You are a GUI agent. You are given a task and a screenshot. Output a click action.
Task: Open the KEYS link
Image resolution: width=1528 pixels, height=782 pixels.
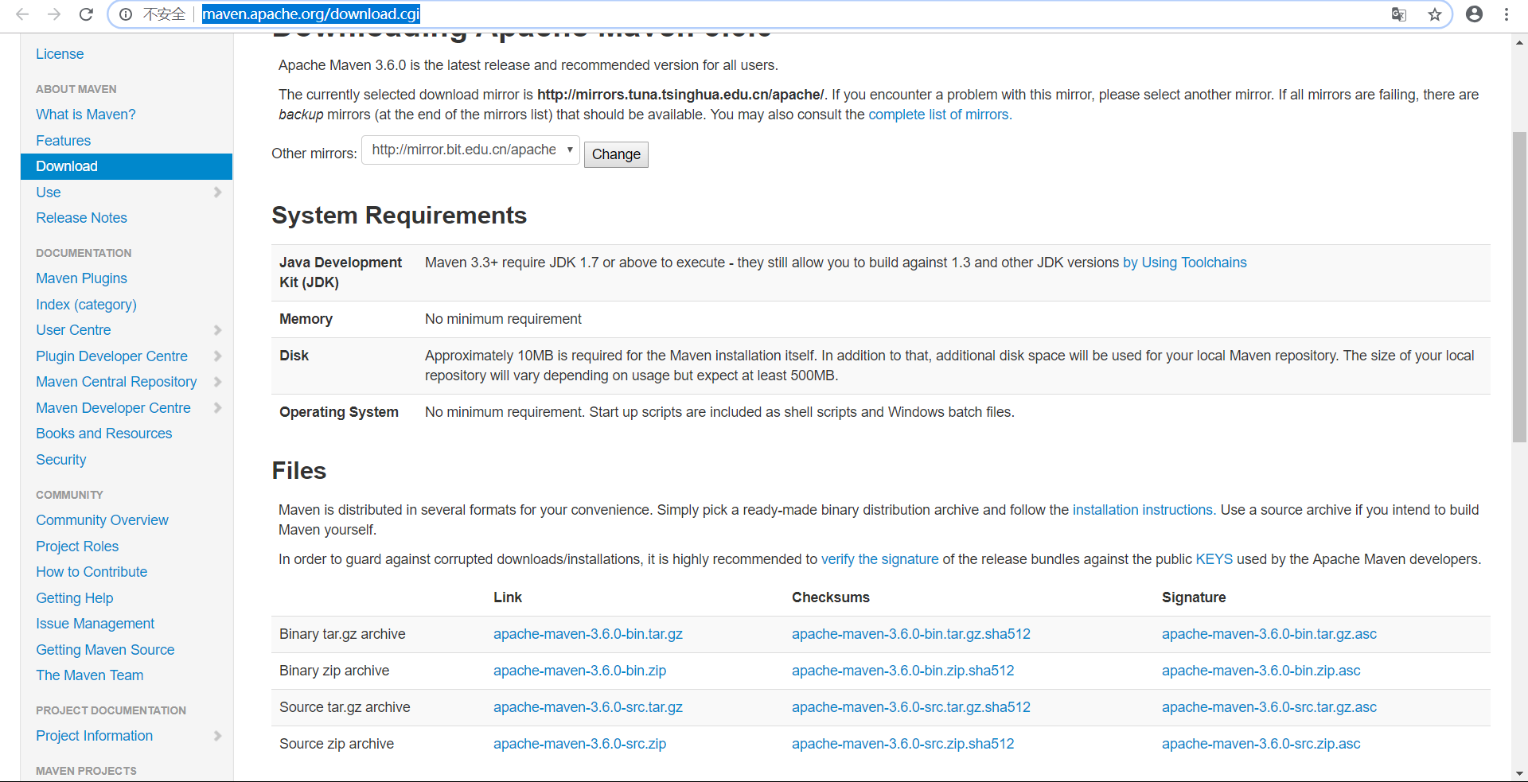(1214, 559)
